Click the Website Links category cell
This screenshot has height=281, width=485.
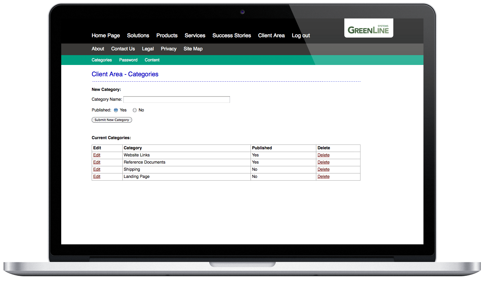pyautogui.click(x=187, y=155)
